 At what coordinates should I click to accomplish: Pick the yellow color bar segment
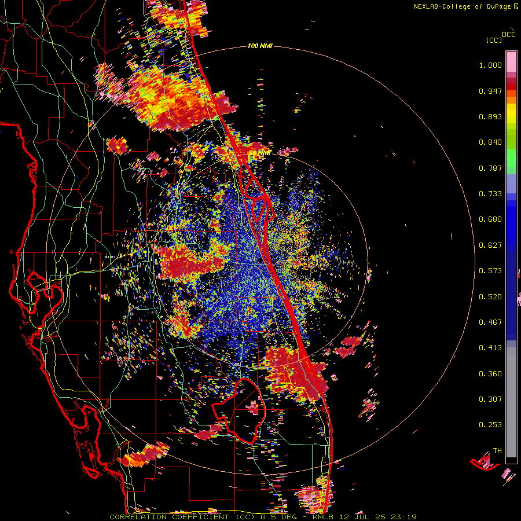[x=511, y=114]
